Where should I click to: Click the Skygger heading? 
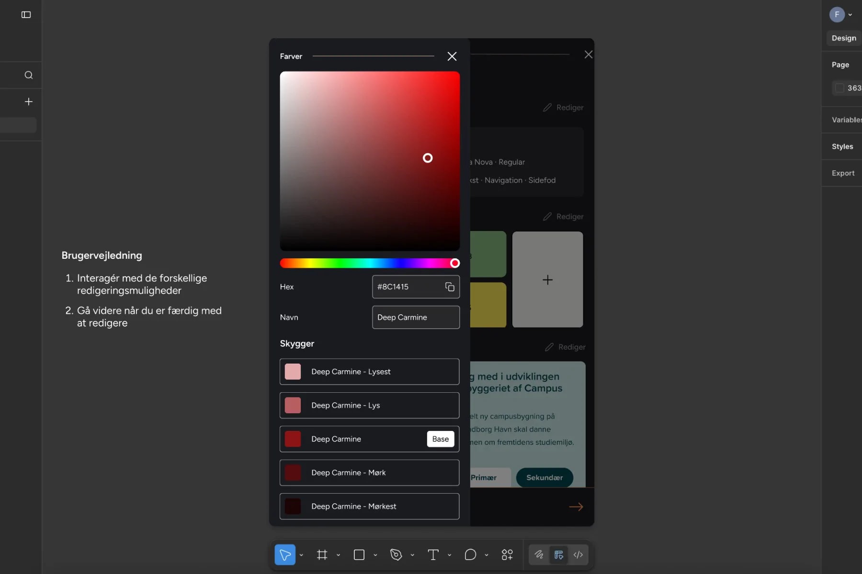297,343
